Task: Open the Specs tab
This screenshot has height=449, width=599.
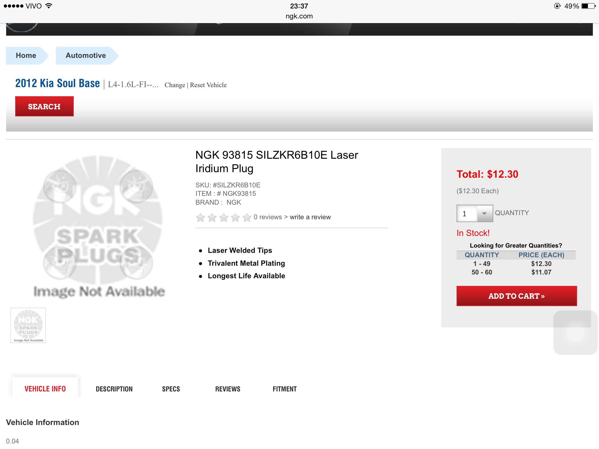Action: tap(171, 389)
